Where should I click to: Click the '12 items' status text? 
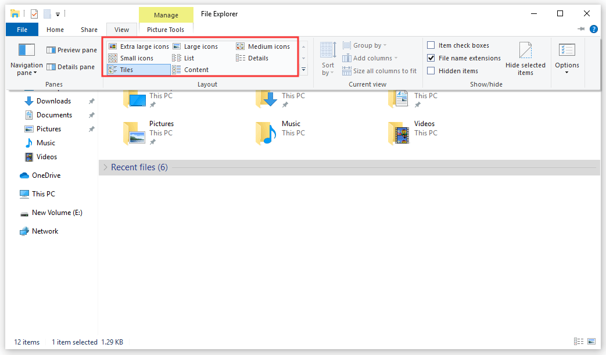27,342
